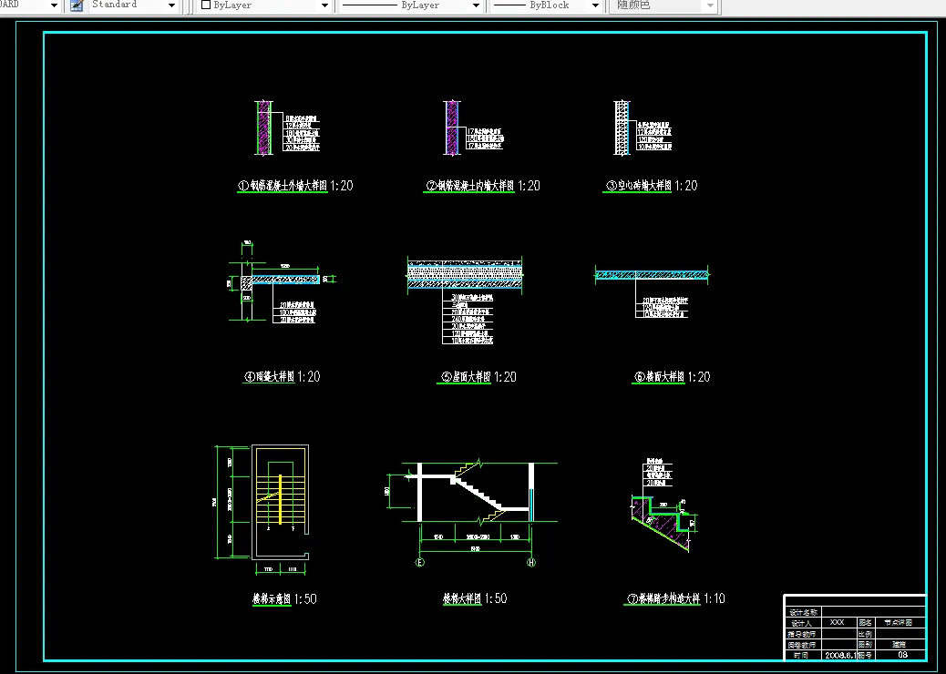Click the 08 drawing number cell

point(902,655)
